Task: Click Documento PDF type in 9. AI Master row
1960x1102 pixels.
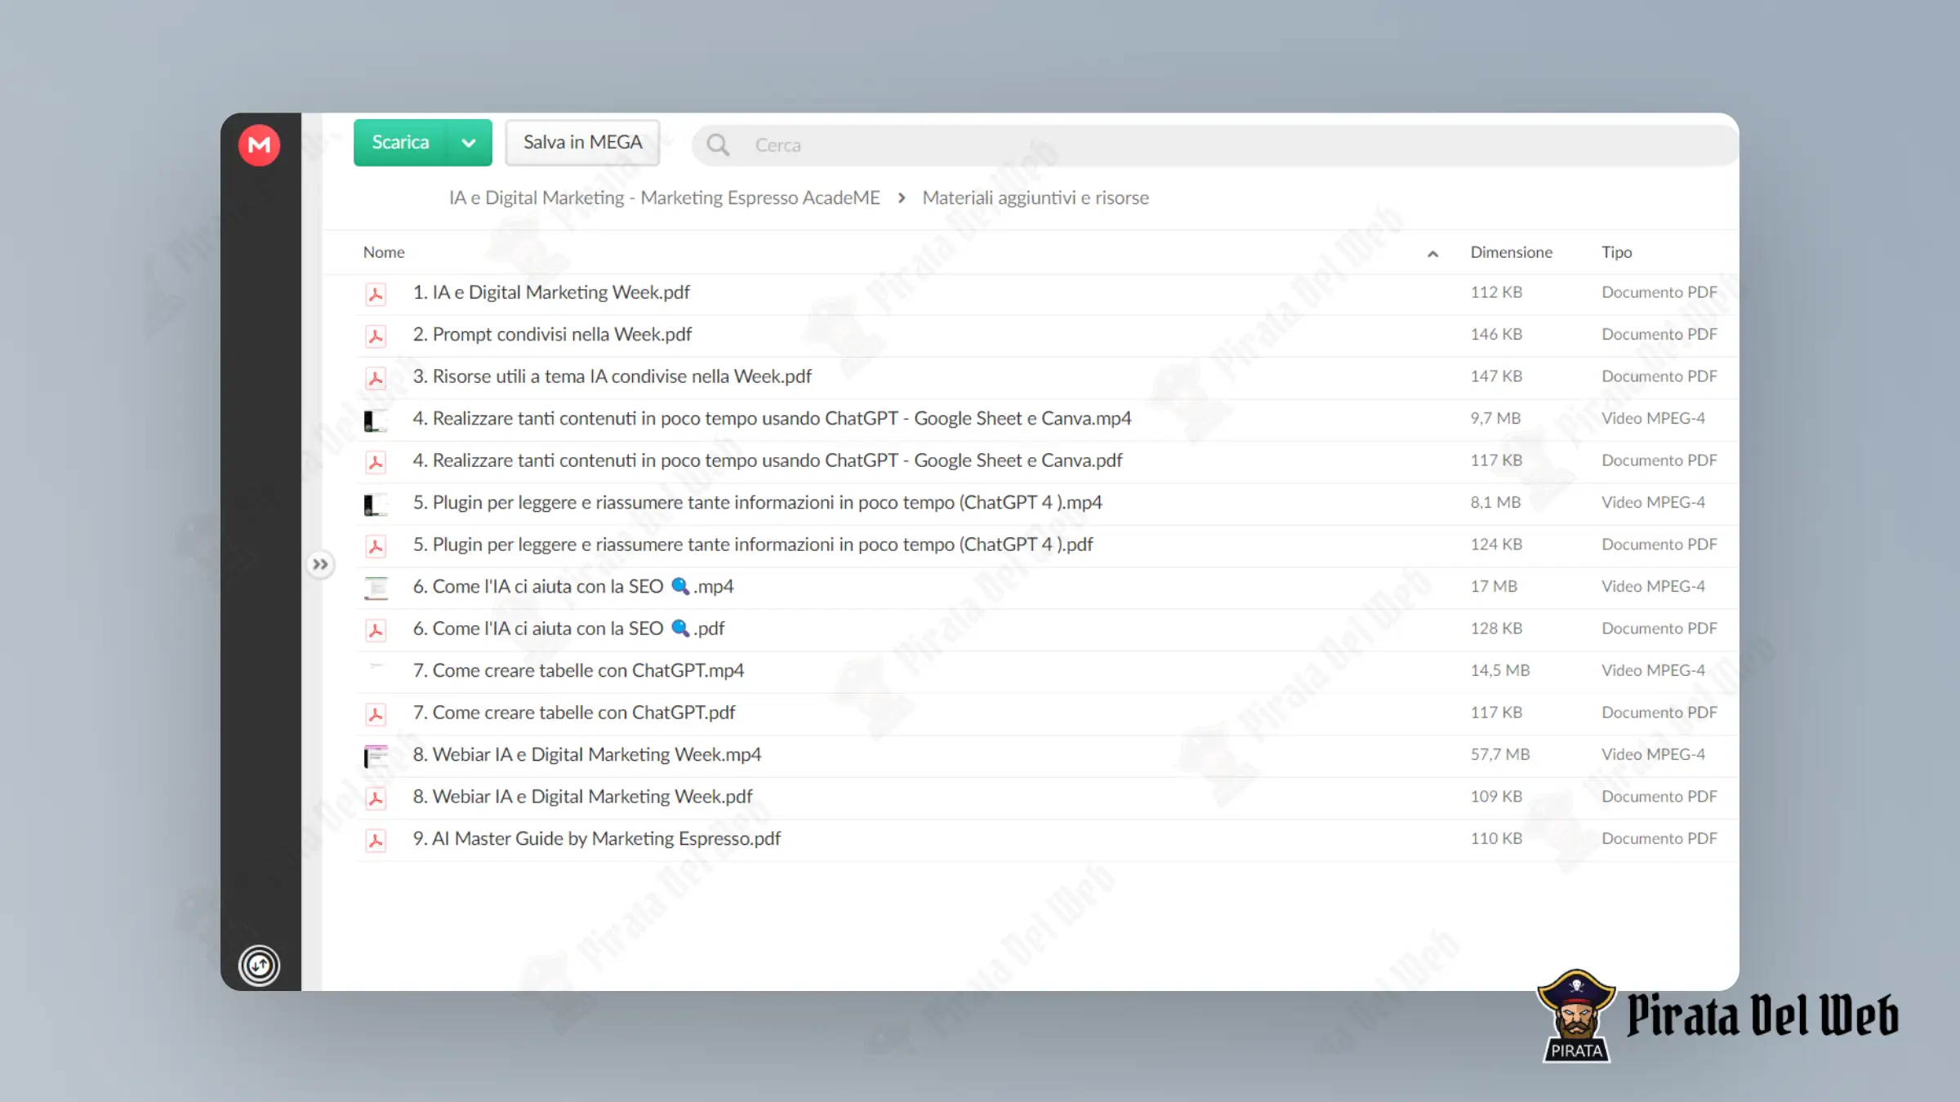Action: coord(1659,838)
